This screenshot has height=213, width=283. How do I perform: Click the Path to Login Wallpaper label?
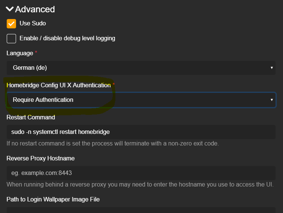(x=53, y=200)
